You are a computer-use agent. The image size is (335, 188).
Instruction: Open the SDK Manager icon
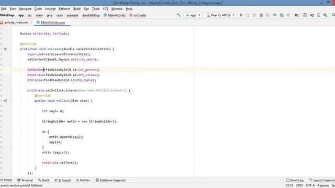(325, 15)
